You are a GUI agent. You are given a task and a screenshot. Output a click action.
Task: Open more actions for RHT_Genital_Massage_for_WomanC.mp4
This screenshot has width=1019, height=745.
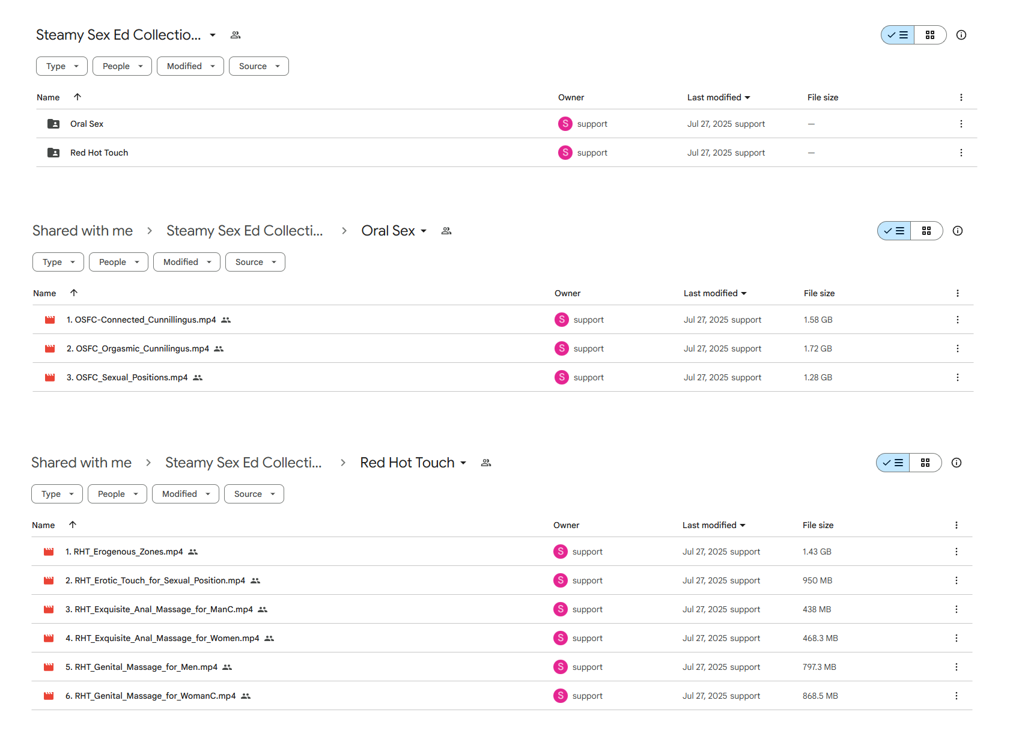pyautogui.click(x=956, y=696)
